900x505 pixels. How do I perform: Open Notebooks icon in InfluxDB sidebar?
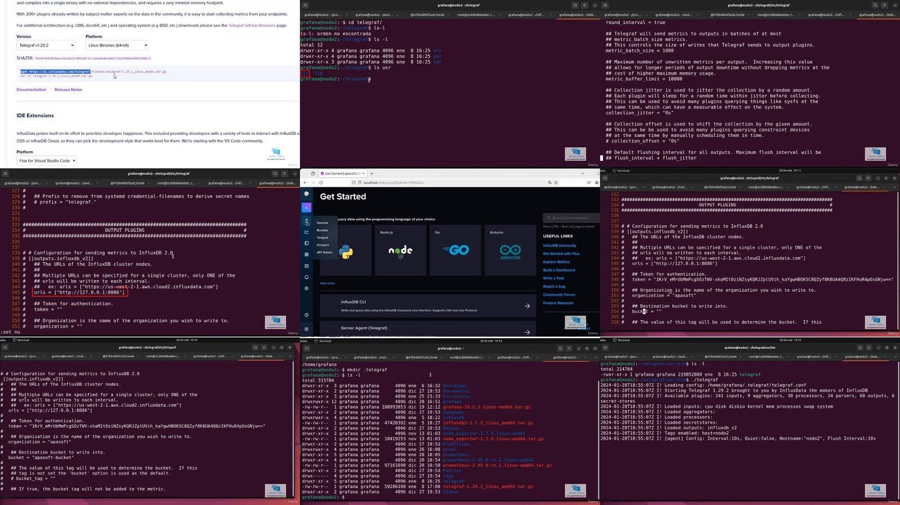pyautogui.click(x=307, y=243)
